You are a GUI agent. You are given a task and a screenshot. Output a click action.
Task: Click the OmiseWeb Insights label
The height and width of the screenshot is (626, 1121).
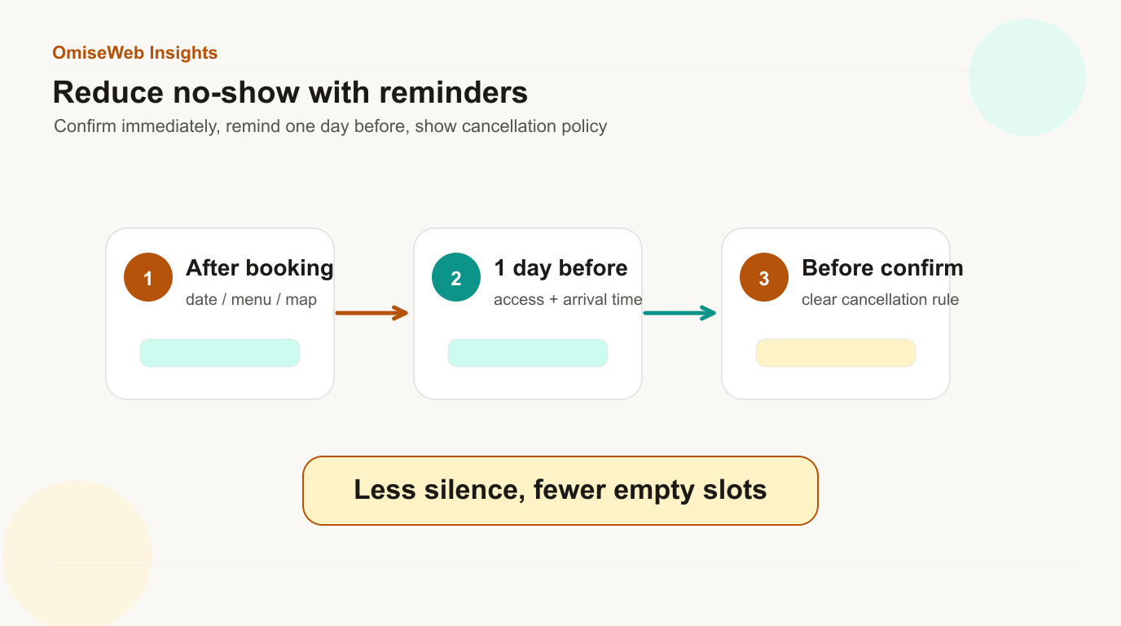pos(135,53)
